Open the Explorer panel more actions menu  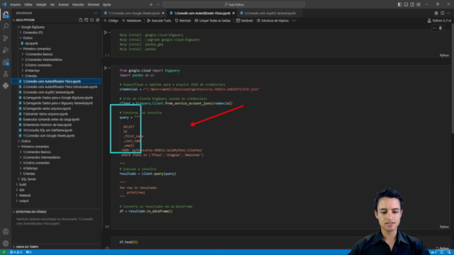click(96, 13)
